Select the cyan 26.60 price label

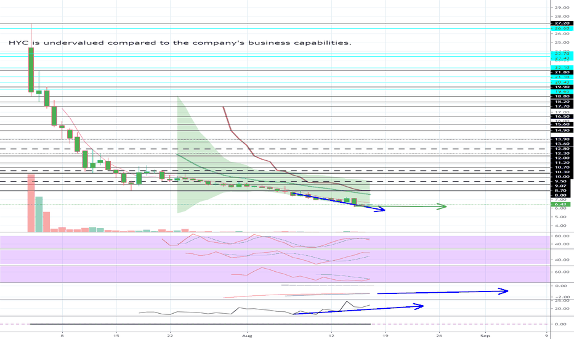pyautogui.click(x=562, y=28)
